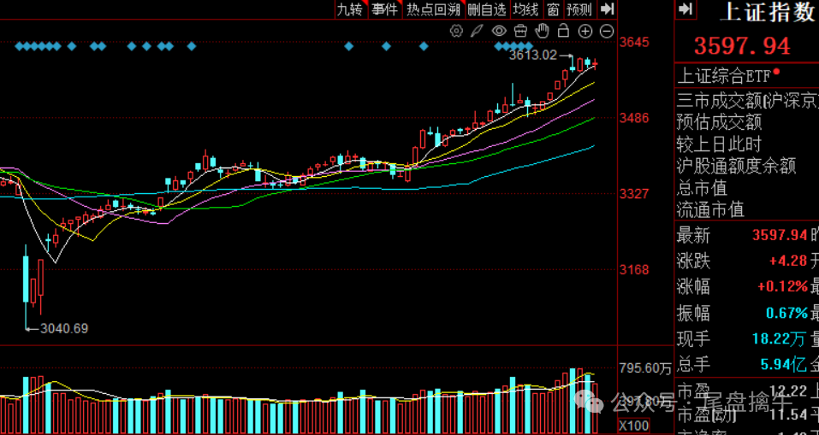
Task: Open the chart settings gear icon
Action: coord(456,31)
